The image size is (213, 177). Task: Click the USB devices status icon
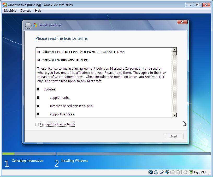[x=161, y=172]
